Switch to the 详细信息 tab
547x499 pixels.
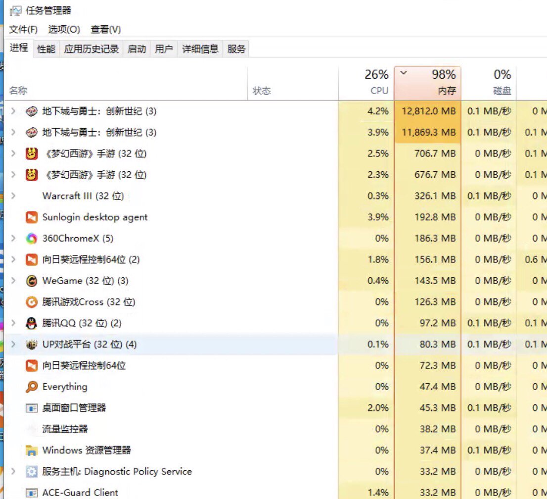coord(200,49)
